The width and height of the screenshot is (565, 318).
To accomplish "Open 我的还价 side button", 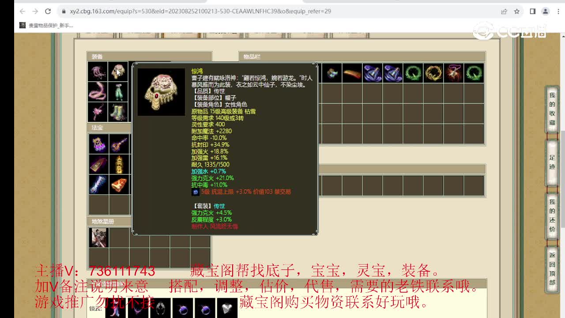I will pyautogui.click(x=552, y=215).
